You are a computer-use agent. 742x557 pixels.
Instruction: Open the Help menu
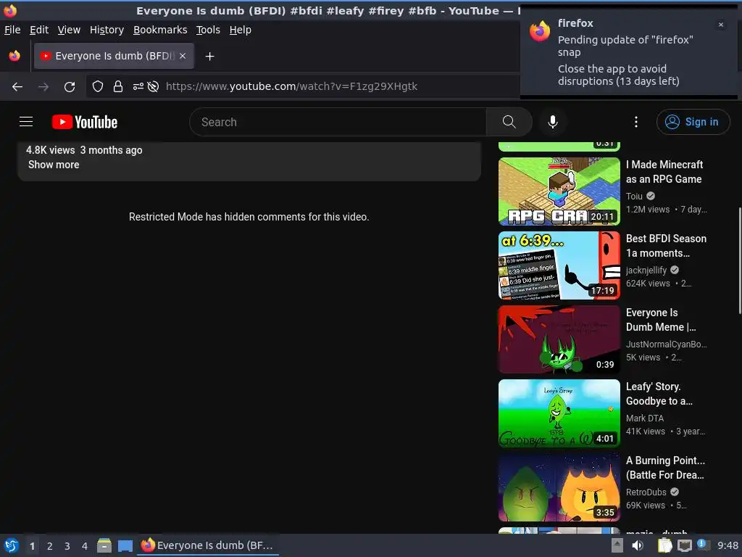click(x=241, y=30)
